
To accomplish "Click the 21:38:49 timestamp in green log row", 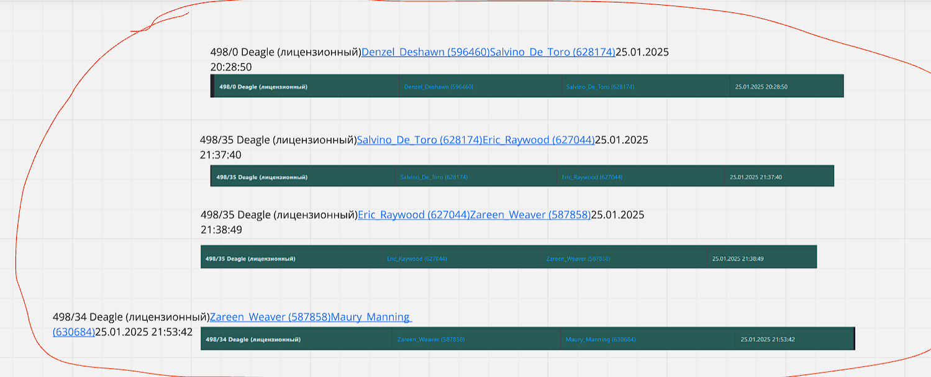I will click(738, 259).
